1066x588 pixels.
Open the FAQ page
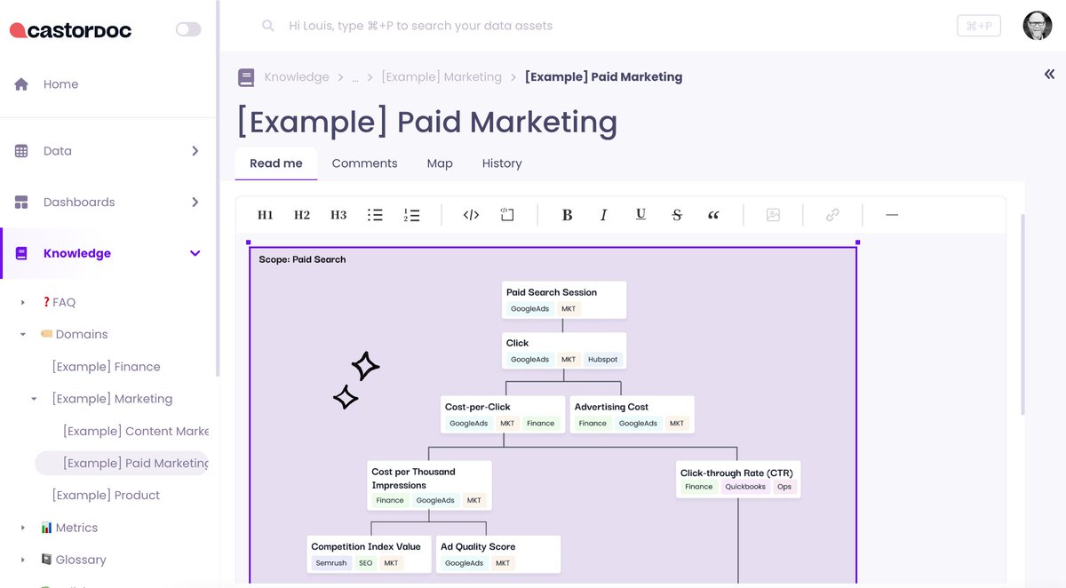tap(59, 303)
